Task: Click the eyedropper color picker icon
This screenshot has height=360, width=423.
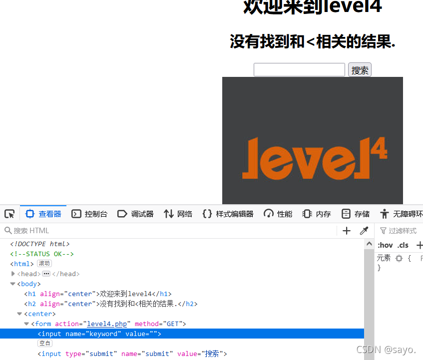Action: pyautogui.click(x=364, y=231)
